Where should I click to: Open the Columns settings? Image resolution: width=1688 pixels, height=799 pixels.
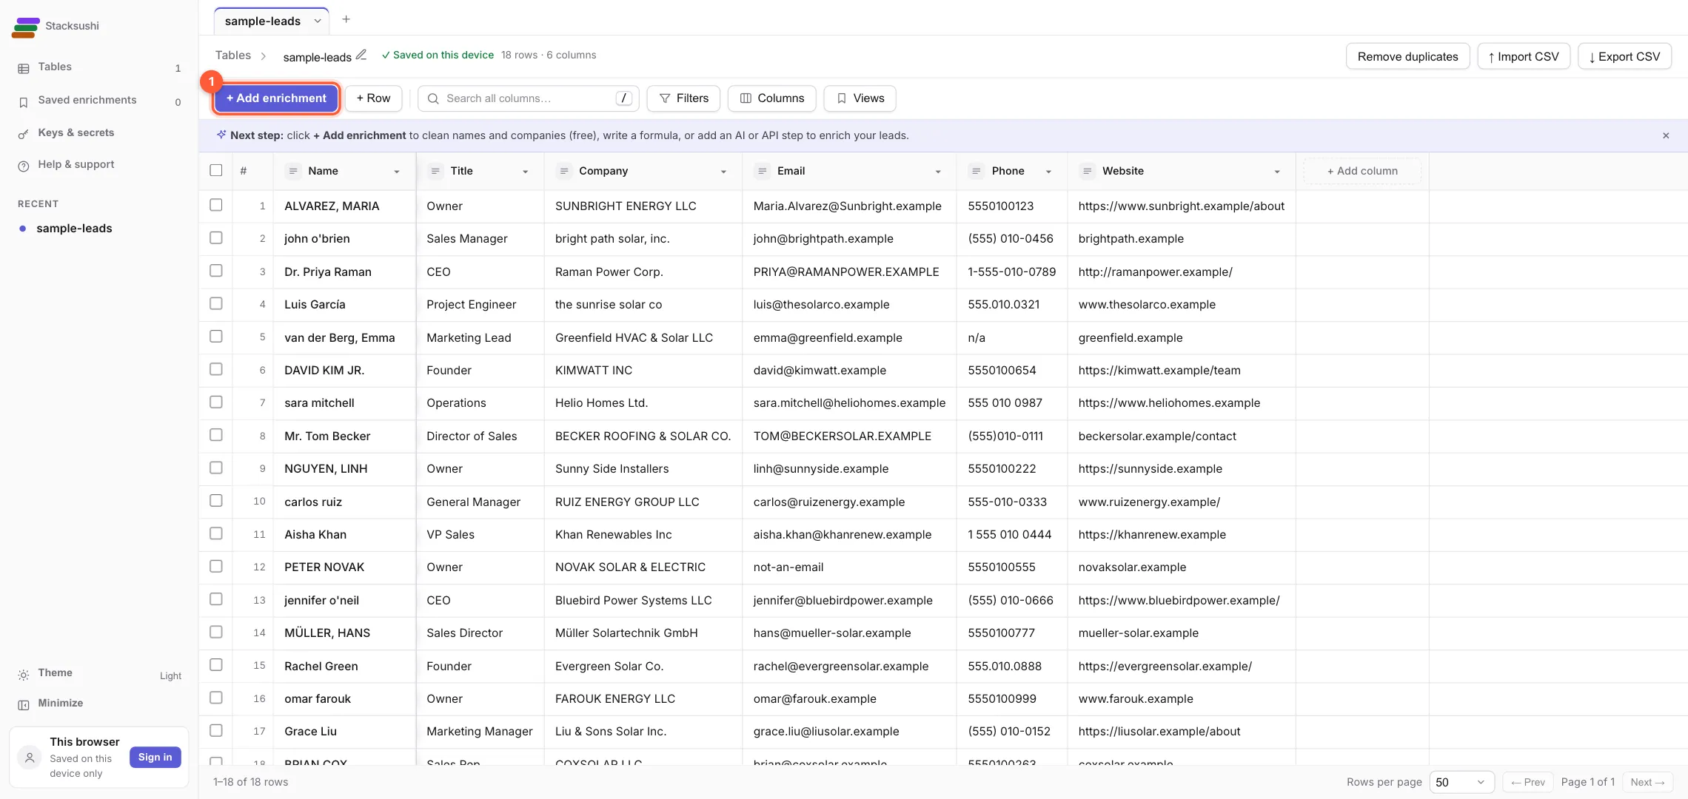point(771,98)
